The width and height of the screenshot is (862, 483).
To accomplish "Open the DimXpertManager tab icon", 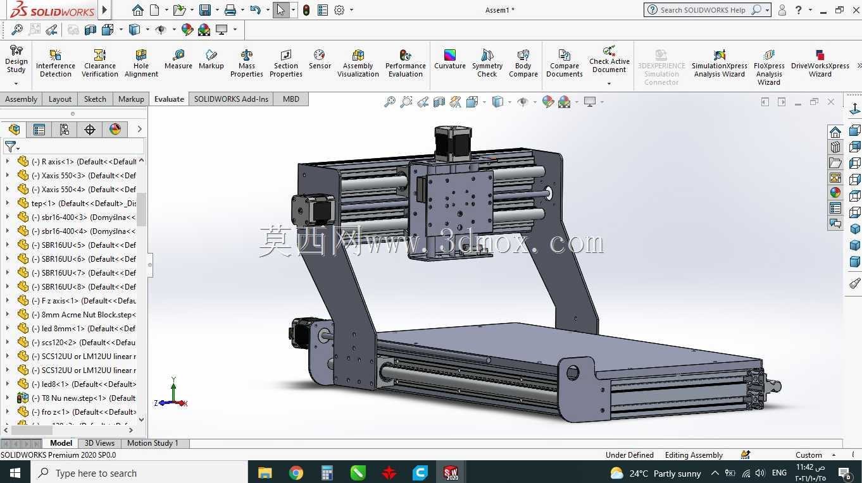I will 90,130.
